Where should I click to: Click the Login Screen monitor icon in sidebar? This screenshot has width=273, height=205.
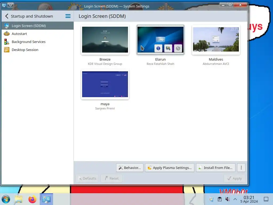7,26
